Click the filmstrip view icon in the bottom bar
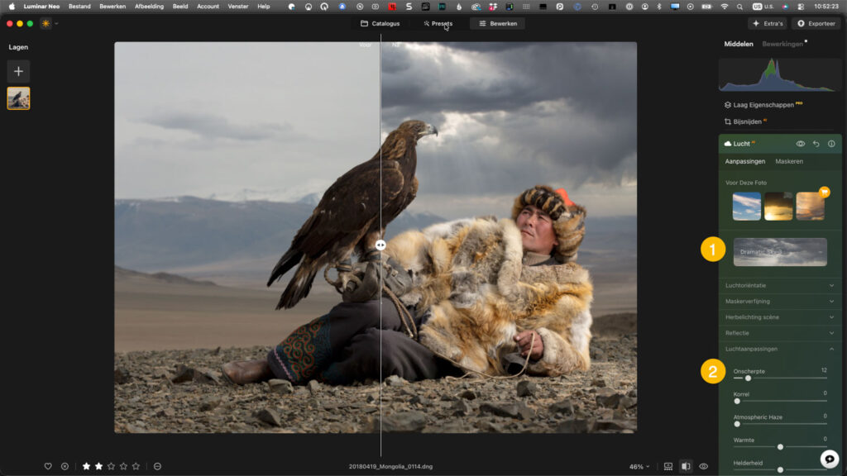 coord(668,466)
